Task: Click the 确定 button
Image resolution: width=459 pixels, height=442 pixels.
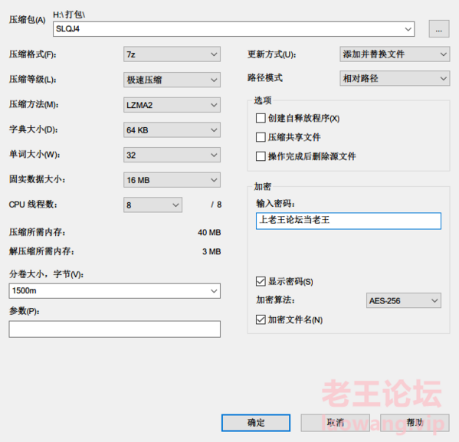Action: pyautogui.click(x=256, y=423)
